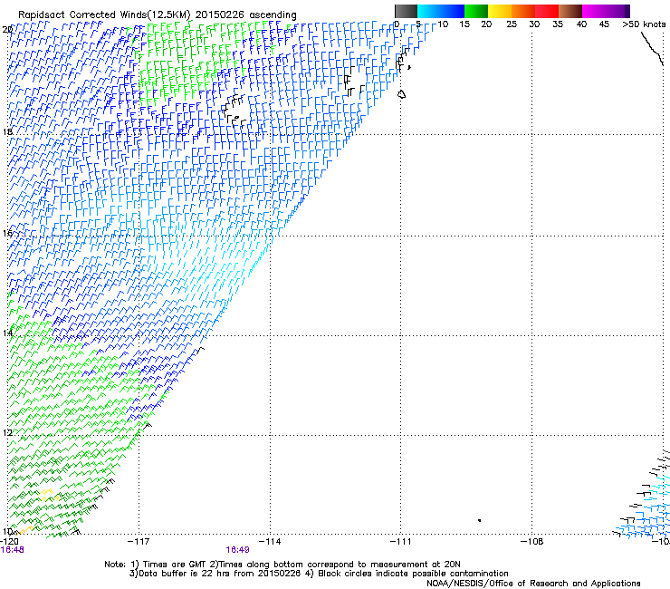This screenshot has width=670, height=589.
Task: Click the '45' legend speed label
Action: [604, 24]
